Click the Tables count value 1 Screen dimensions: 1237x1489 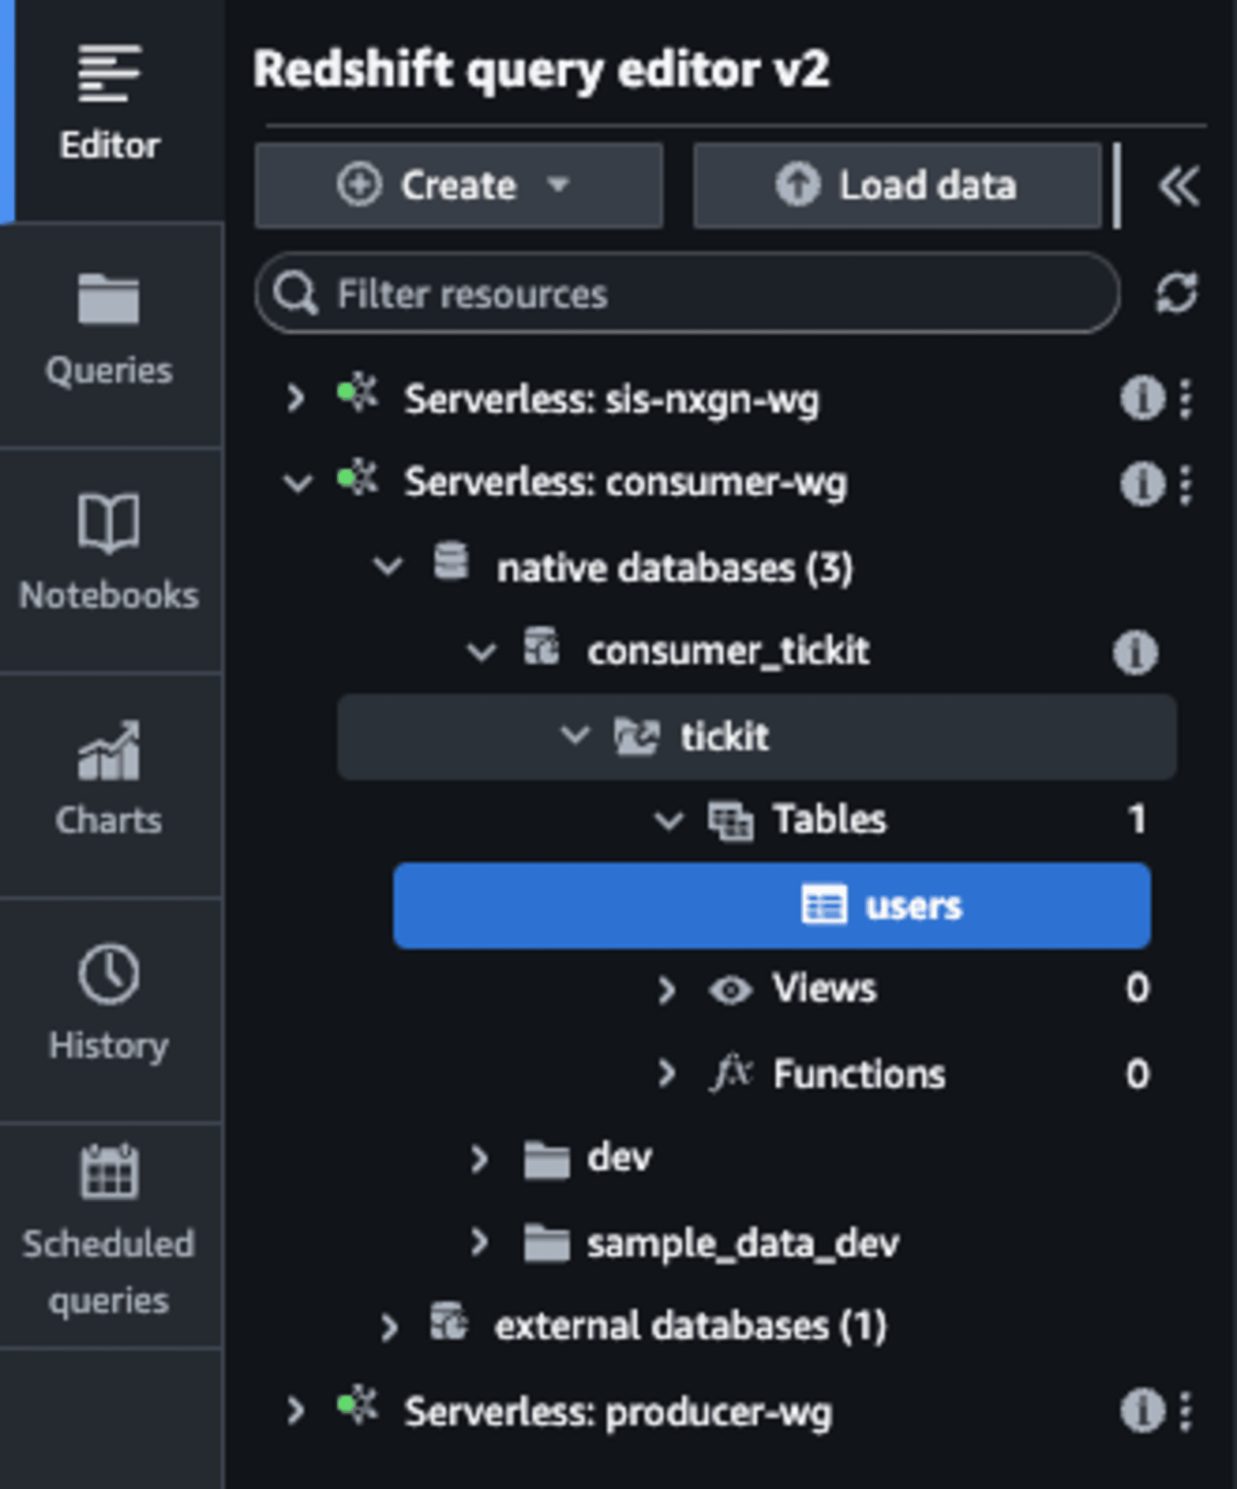(1137, 820)
